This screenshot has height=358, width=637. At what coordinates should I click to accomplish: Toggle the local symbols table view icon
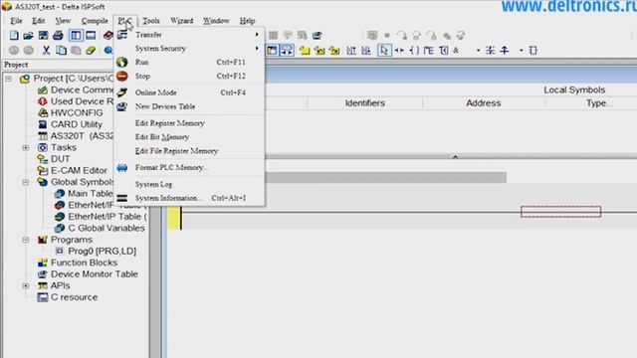coord(272,51)
